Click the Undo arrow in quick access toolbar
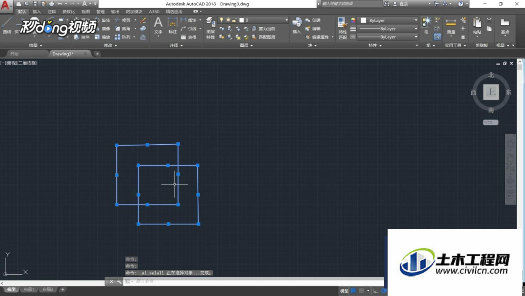The height and width of the screenshot is (296, 525). click(x=60, y=4)
